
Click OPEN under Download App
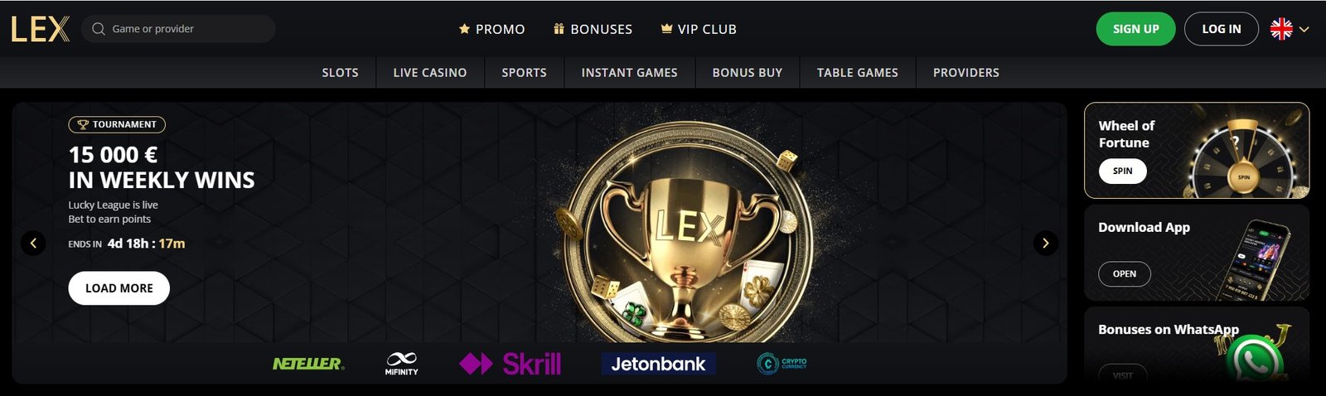(1125, 273)
